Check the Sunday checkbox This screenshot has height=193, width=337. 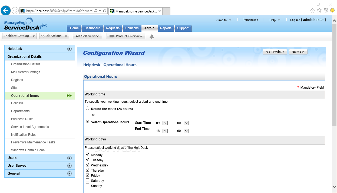pyautogui.click(x=87, y=185)
